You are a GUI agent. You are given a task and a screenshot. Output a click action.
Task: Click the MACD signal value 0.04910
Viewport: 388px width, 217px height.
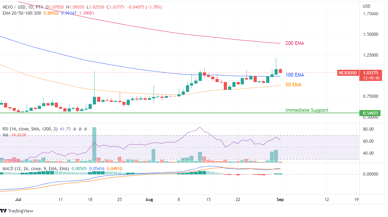(114, 169)
